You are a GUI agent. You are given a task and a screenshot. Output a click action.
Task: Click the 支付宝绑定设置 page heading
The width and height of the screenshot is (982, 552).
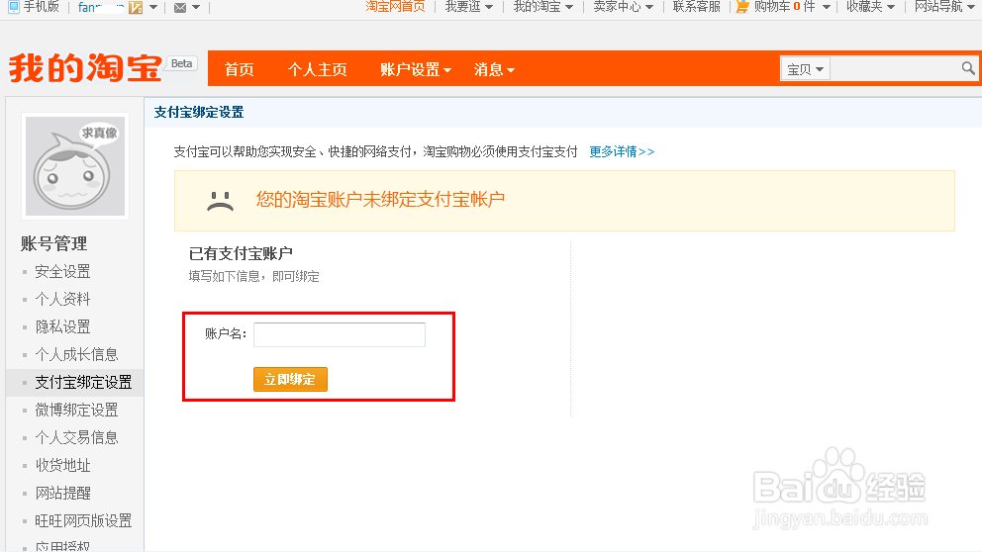click(199, 113)
